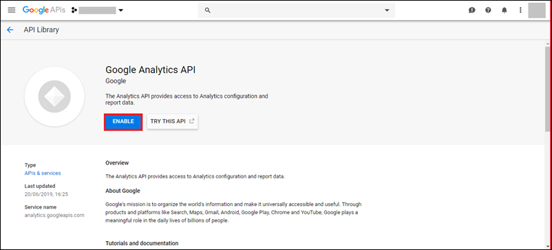Click the Google Analytics API logo image
Screen dimensions: 552x250
tap(54, 96)
